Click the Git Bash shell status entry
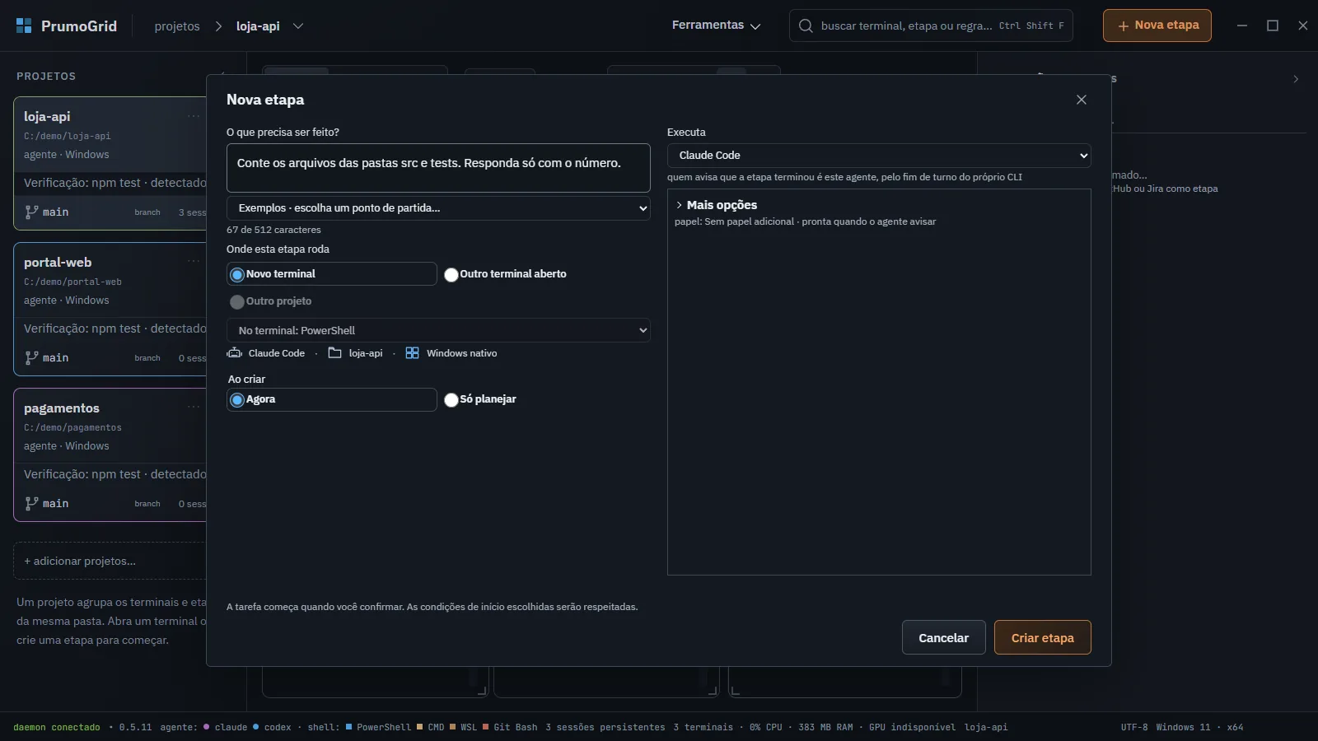The height and width of the screenshot is (741, 1318). (x=510, y=727)
